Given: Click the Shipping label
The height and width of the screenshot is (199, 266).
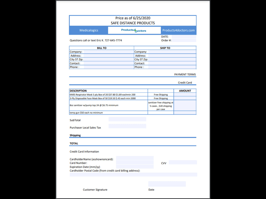Looking at the screenshot, I should tap(75, 135).
